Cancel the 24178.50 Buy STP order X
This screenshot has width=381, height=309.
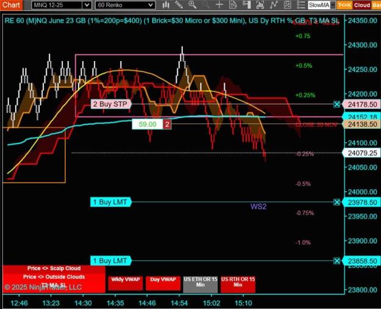tap(336, 104)
